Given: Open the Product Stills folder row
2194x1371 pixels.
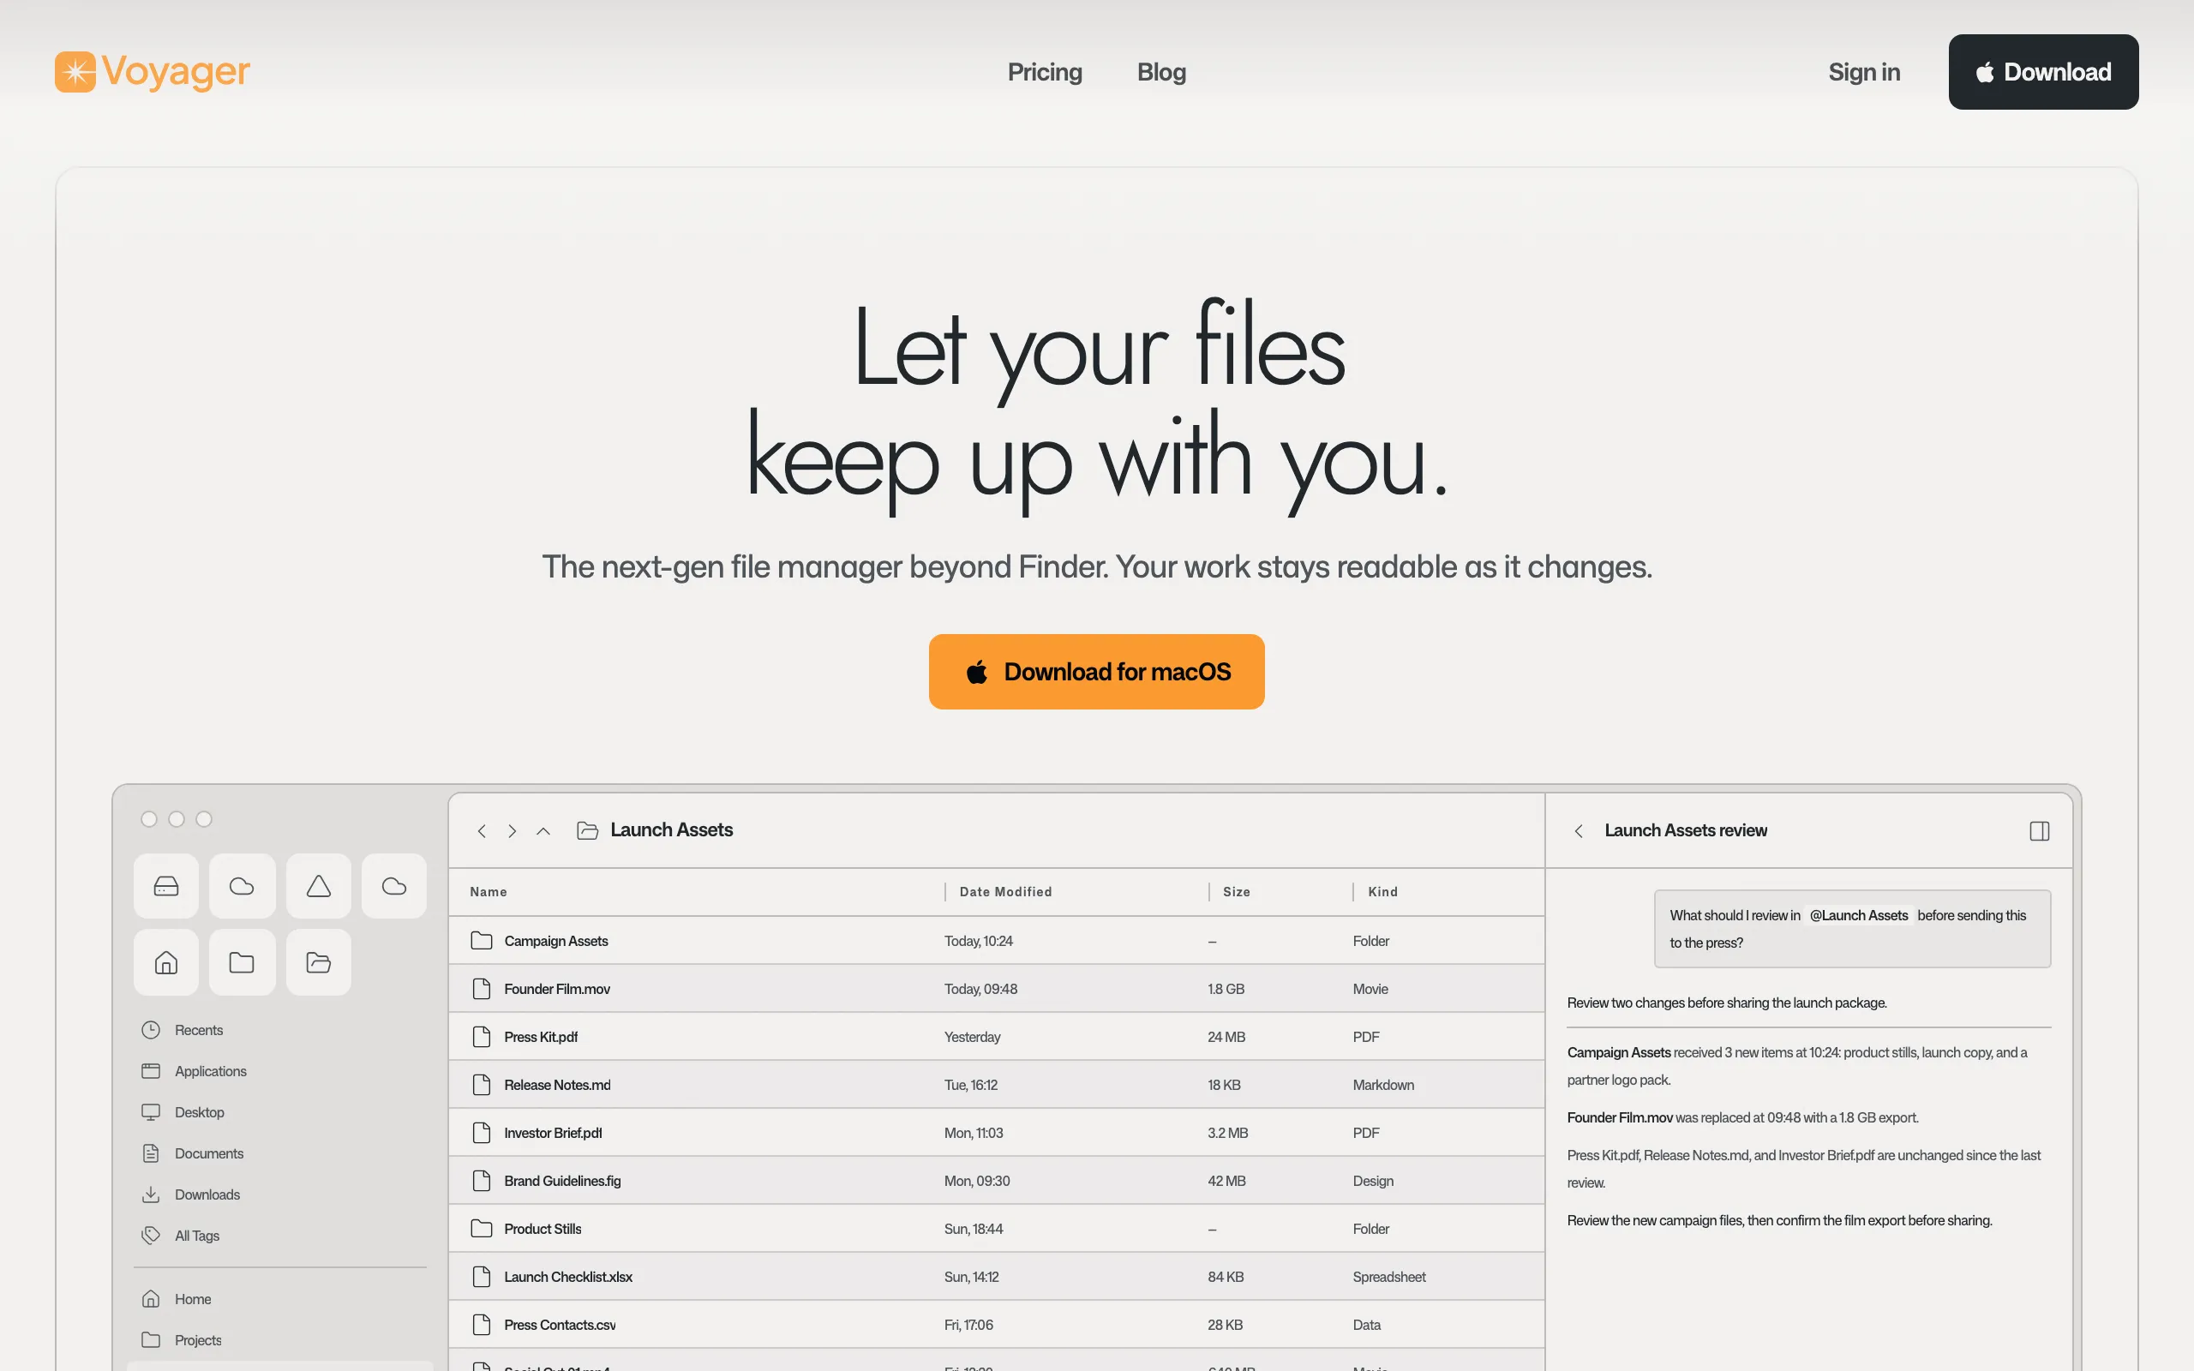Looking at the screenshot, I should [x=997, y=1230].
